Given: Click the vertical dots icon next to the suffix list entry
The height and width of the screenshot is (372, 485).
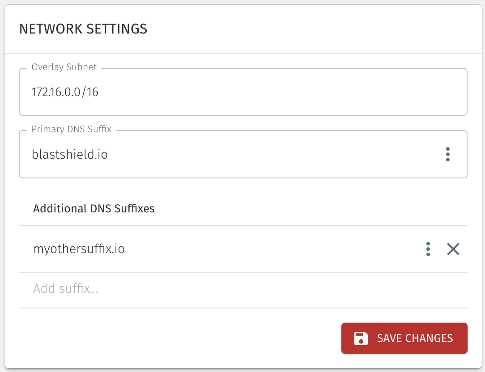Looking at the screenshot, I should [428, 249].
